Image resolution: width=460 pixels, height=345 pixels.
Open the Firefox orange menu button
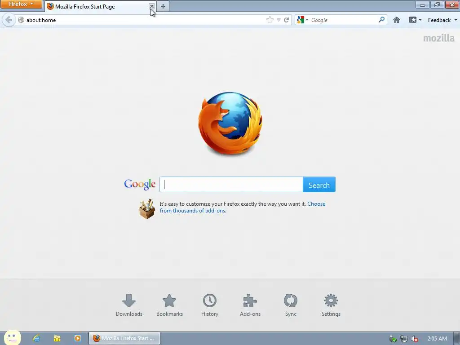pos(21,4)
